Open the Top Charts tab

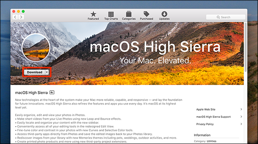click(111, 16)
